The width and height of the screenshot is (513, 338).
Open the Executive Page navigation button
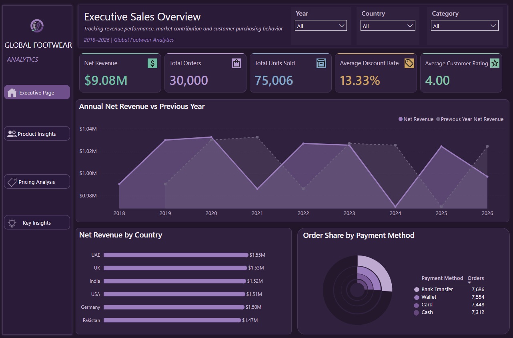[x=37, y=92]
